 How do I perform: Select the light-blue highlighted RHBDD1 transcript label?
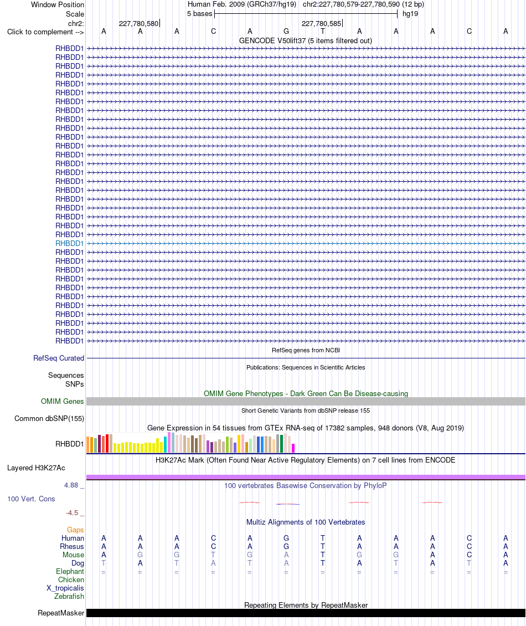pyautogui.click(x=69, y=244)
